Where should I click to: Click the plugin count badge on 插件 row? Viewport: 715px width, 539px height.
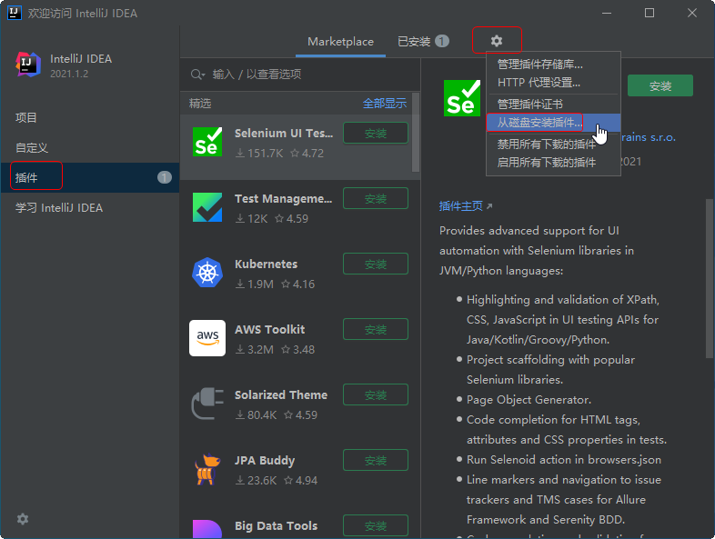[x=165, y=177]
